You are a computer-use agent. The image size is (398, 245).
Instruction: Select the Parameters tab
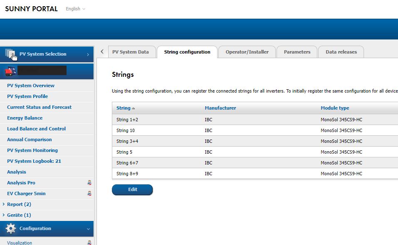coord(297,52)
